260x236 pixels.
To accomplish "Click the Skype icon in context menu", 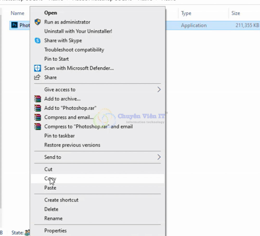I will 38,40.
